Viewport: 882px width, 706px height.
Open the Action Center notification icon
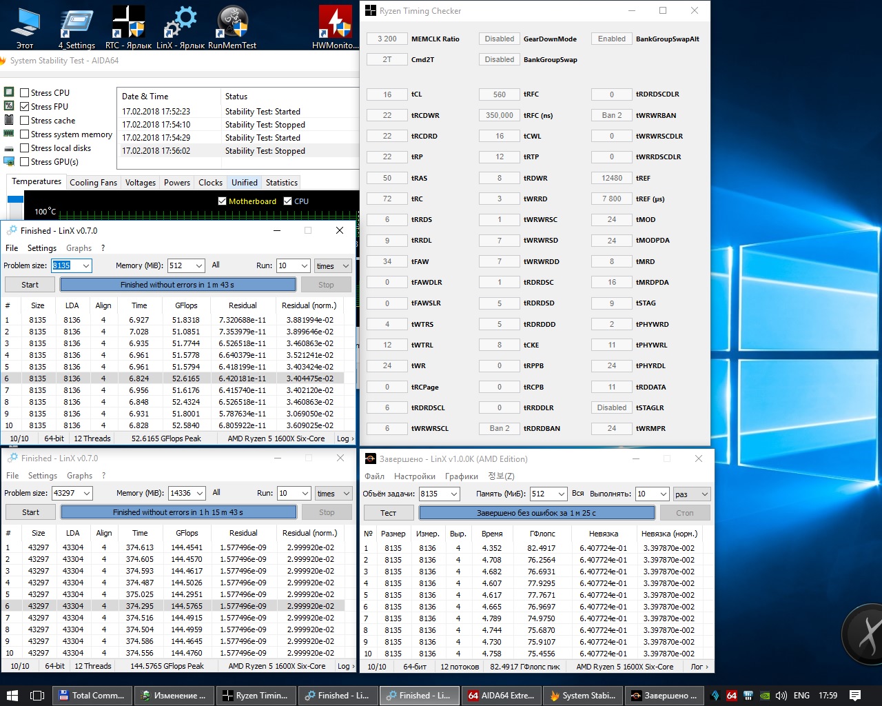854,695
